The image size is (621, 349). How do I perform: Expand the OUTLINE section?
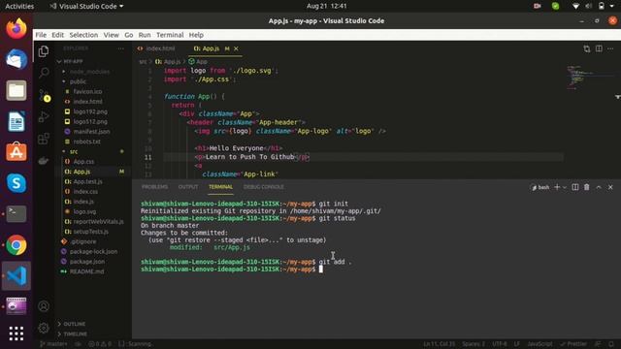point(74,324)
